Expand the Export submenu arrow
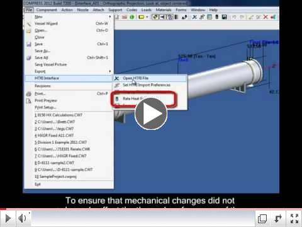Viewport: 302px width, 227px height. pos(110,71)
